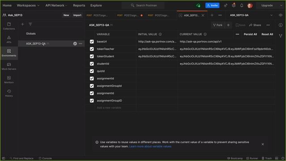Open Mock Servers in sidebar
The image size is (286, 161).
coord(9,66)
